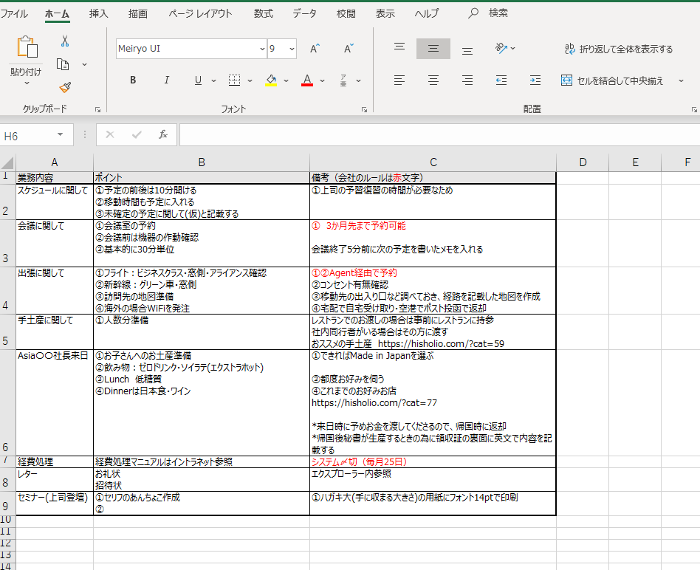Open the 挿入 ribbon tab
Viewport: 700px width, 570px height.
[x=98, y=13]
